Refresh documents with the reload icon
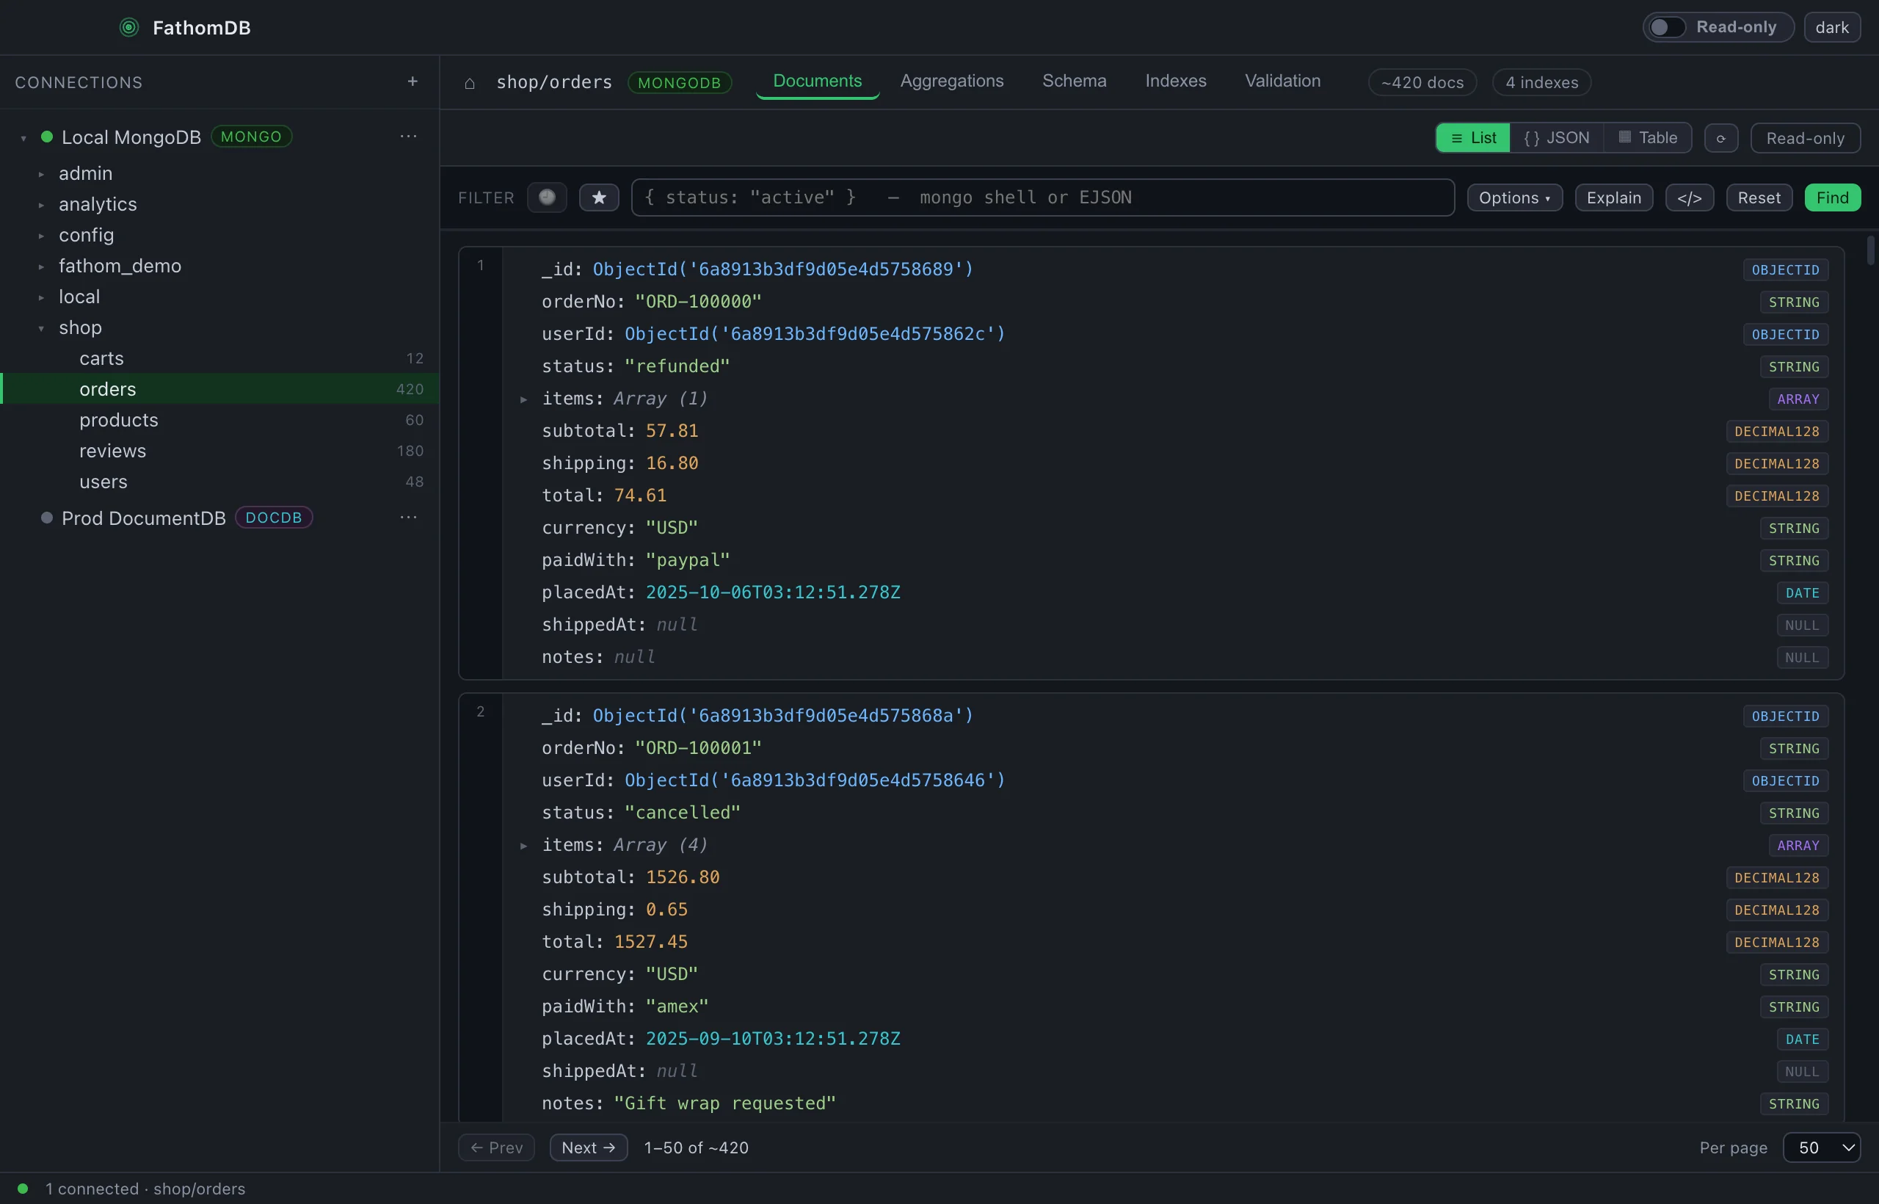 coord(1720,138)
